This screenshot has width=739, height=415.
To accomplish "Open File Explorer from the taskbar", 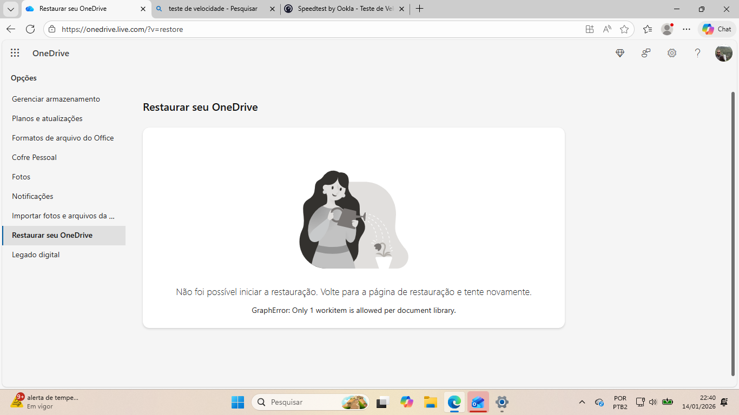I will tap(431, 402).
